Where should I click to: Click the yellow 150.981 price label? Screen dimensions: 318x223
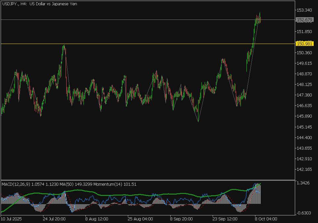[304, 44]
